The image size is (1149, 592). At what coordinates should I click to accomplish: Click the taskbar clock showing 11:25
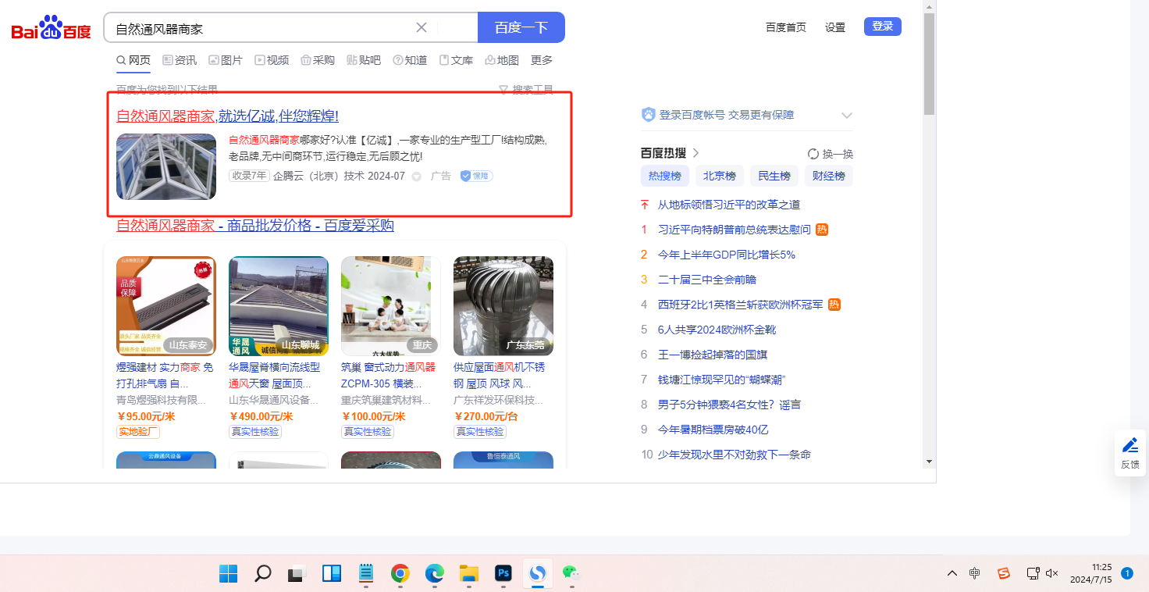(x=1090, y=573)
